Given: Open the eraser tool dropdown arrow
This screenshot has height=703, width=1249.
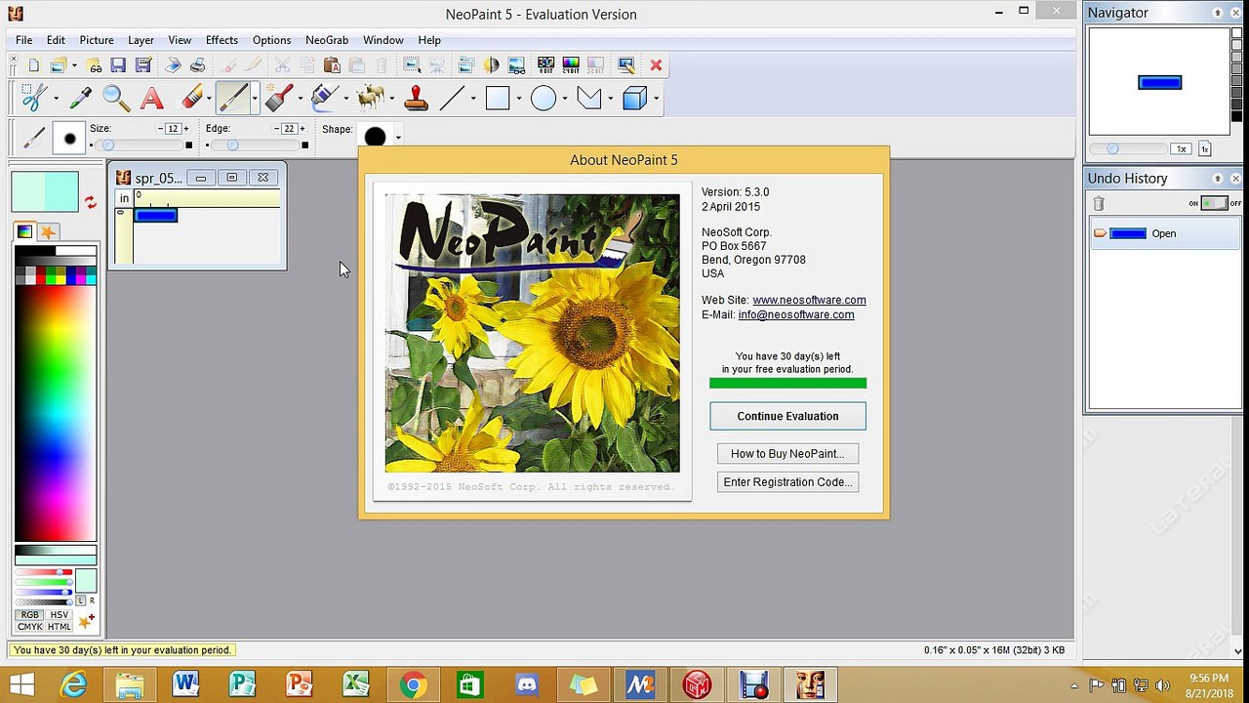Looking at the screenshot, I should coord(209,99).
